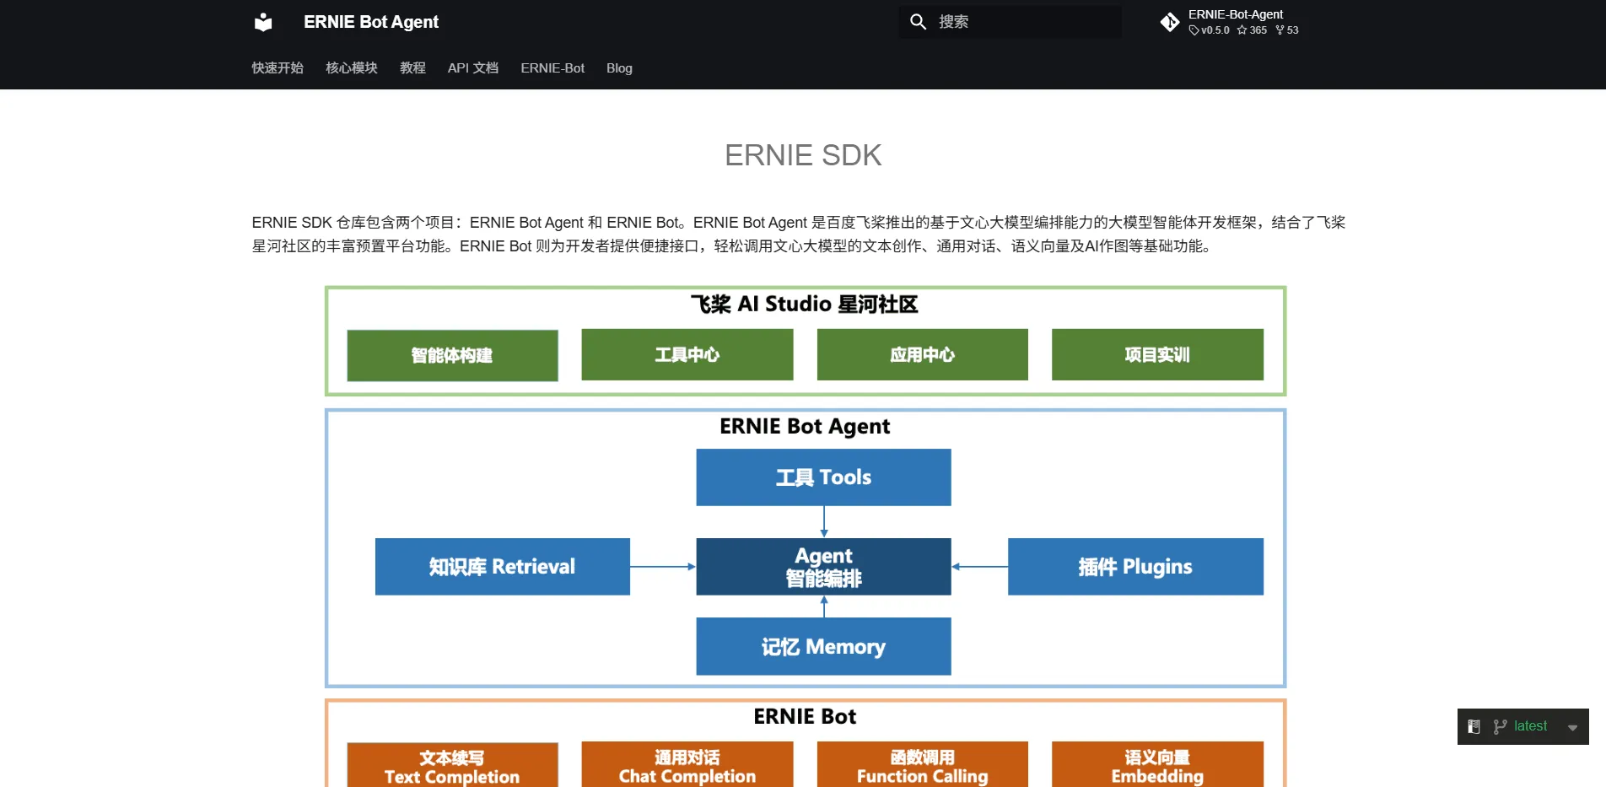Click the ERNIE Bot Agent site title
The width and height of the screenshot is (1606, 787).
pyautogui.click(x=370, y=22)
